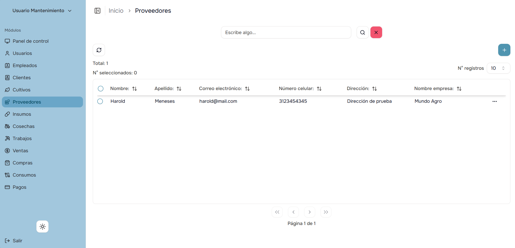Select the Harold Meneses row checkbox

click(100, 101)
